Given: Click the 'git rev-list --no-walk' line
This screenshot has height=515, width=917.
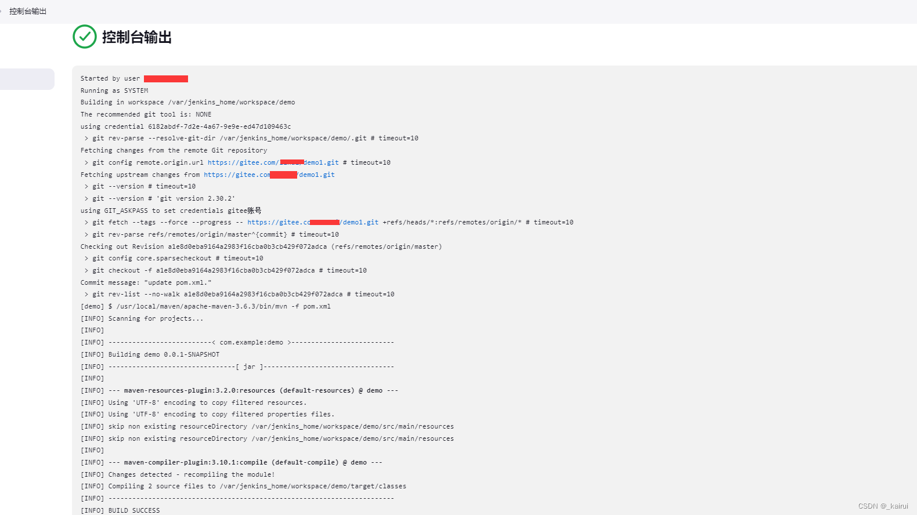Looking at the screenshot, I should 239,294.
